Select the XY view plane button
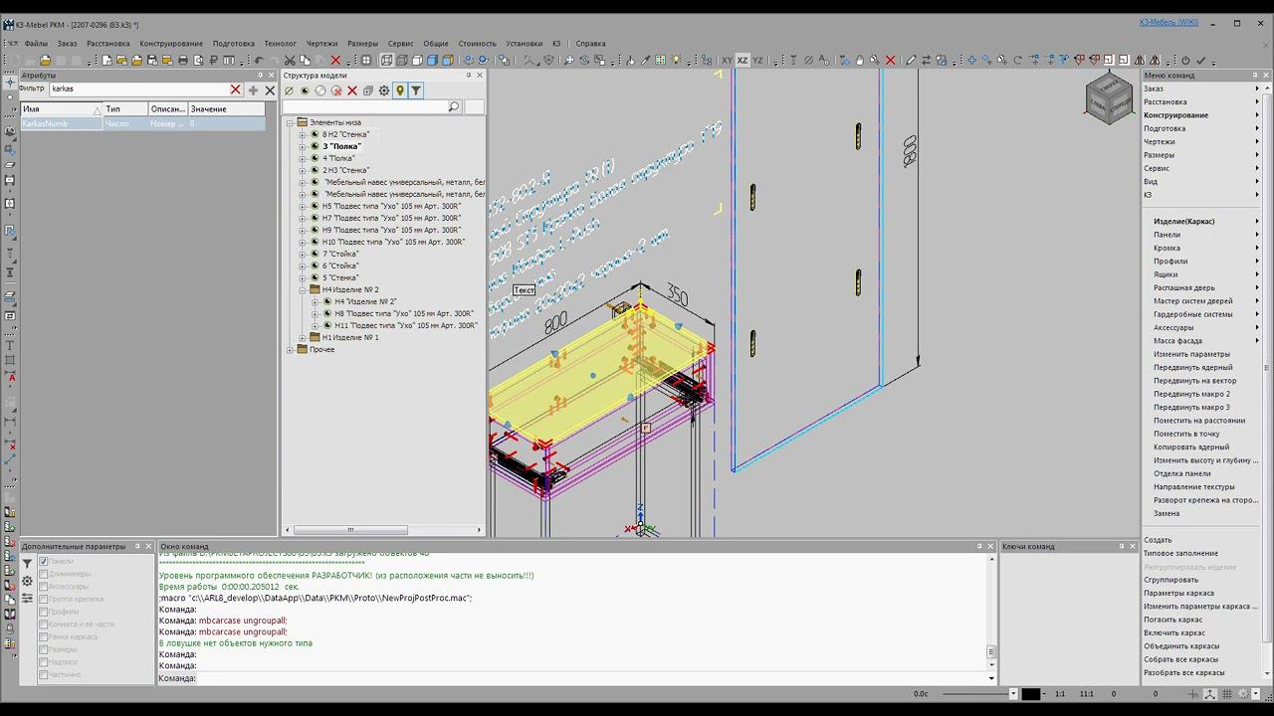The image size is (1274, 716). [x=727, y=61]
